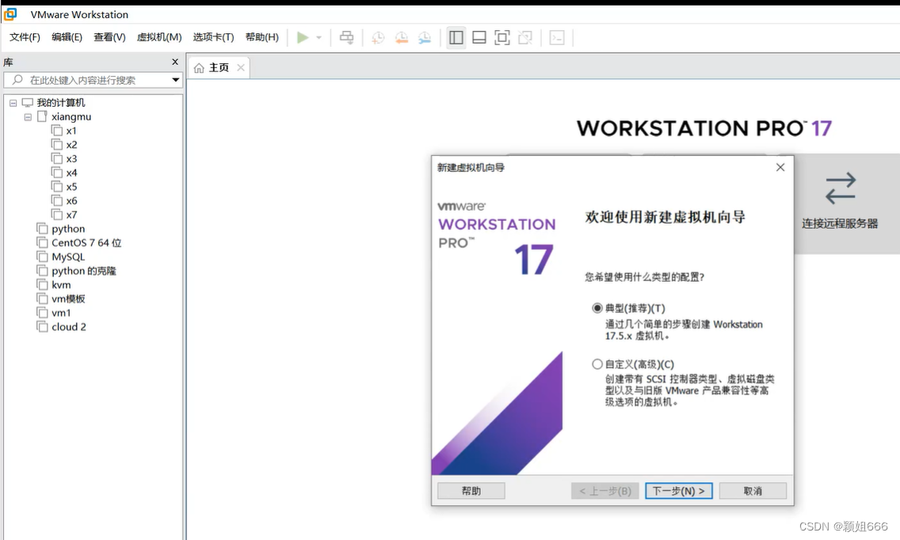
Task: Collapse the 我的计算机 tree node
Action: coord(13,103)
